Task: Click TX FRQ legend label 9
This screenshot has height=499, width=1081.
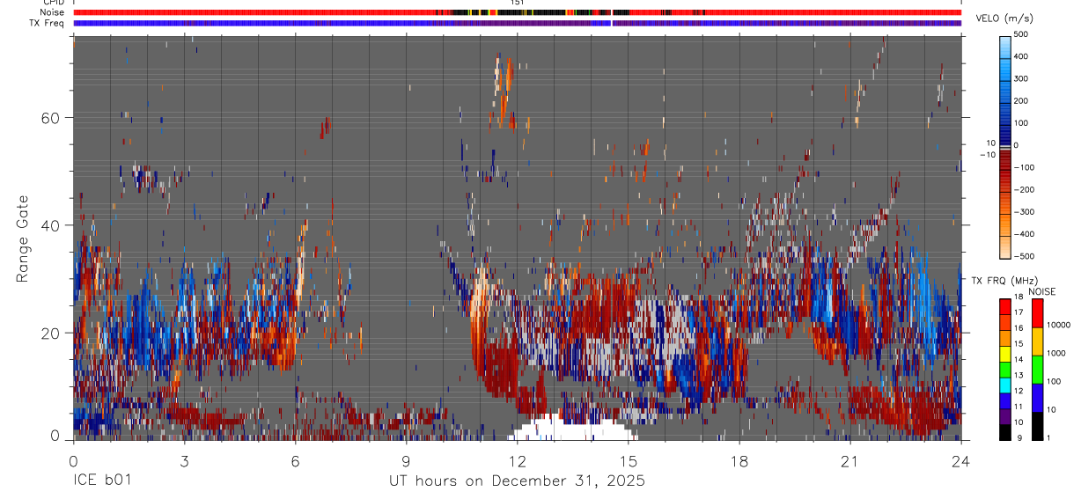Action: (x=1021, y=439)
